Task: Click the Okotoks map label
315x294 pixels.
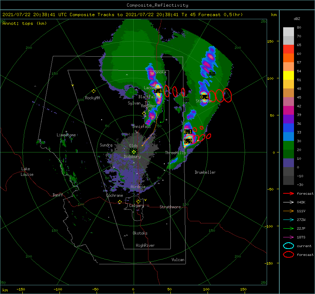Action: pos(140,233)
